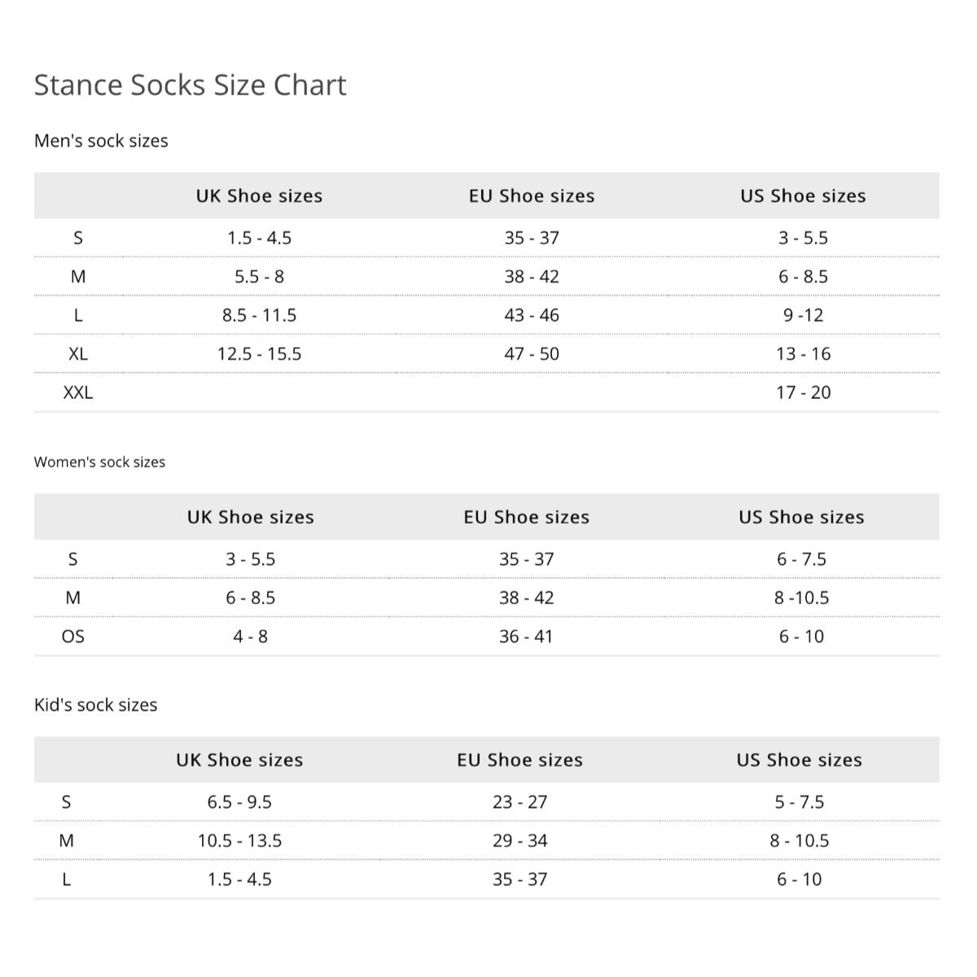Select US Shoe sizes header in Kid's table
This screenshot has width=977, height=977.
tap(799, 760)
